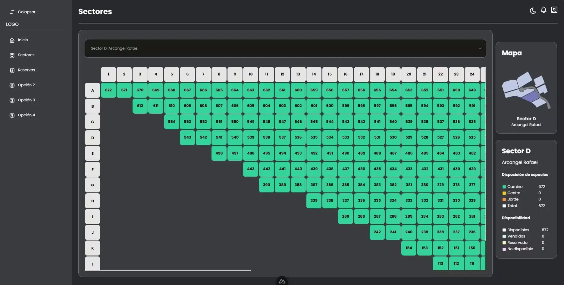Toggle seat 390 in row G
The width and height of the screenshot is (564, 285).
(266, 185)
